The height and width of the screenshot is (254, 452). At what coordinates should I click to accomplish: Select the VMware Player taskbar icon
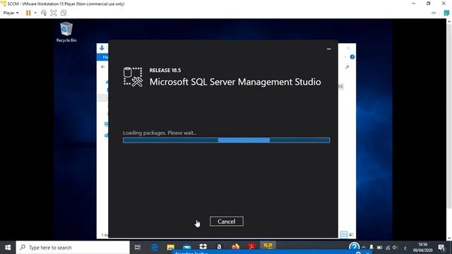[x=268, y=246]
